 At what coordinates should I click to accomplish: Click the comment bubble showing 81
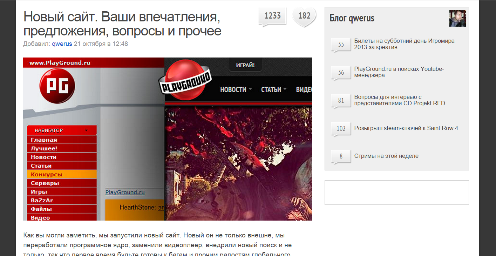341,101
